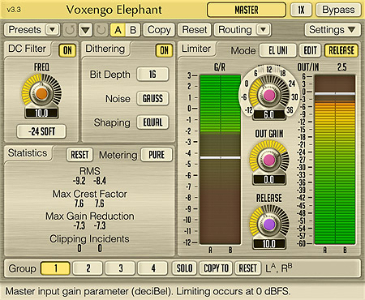Click the OUT/IN level meter

(x=335, y=160)
